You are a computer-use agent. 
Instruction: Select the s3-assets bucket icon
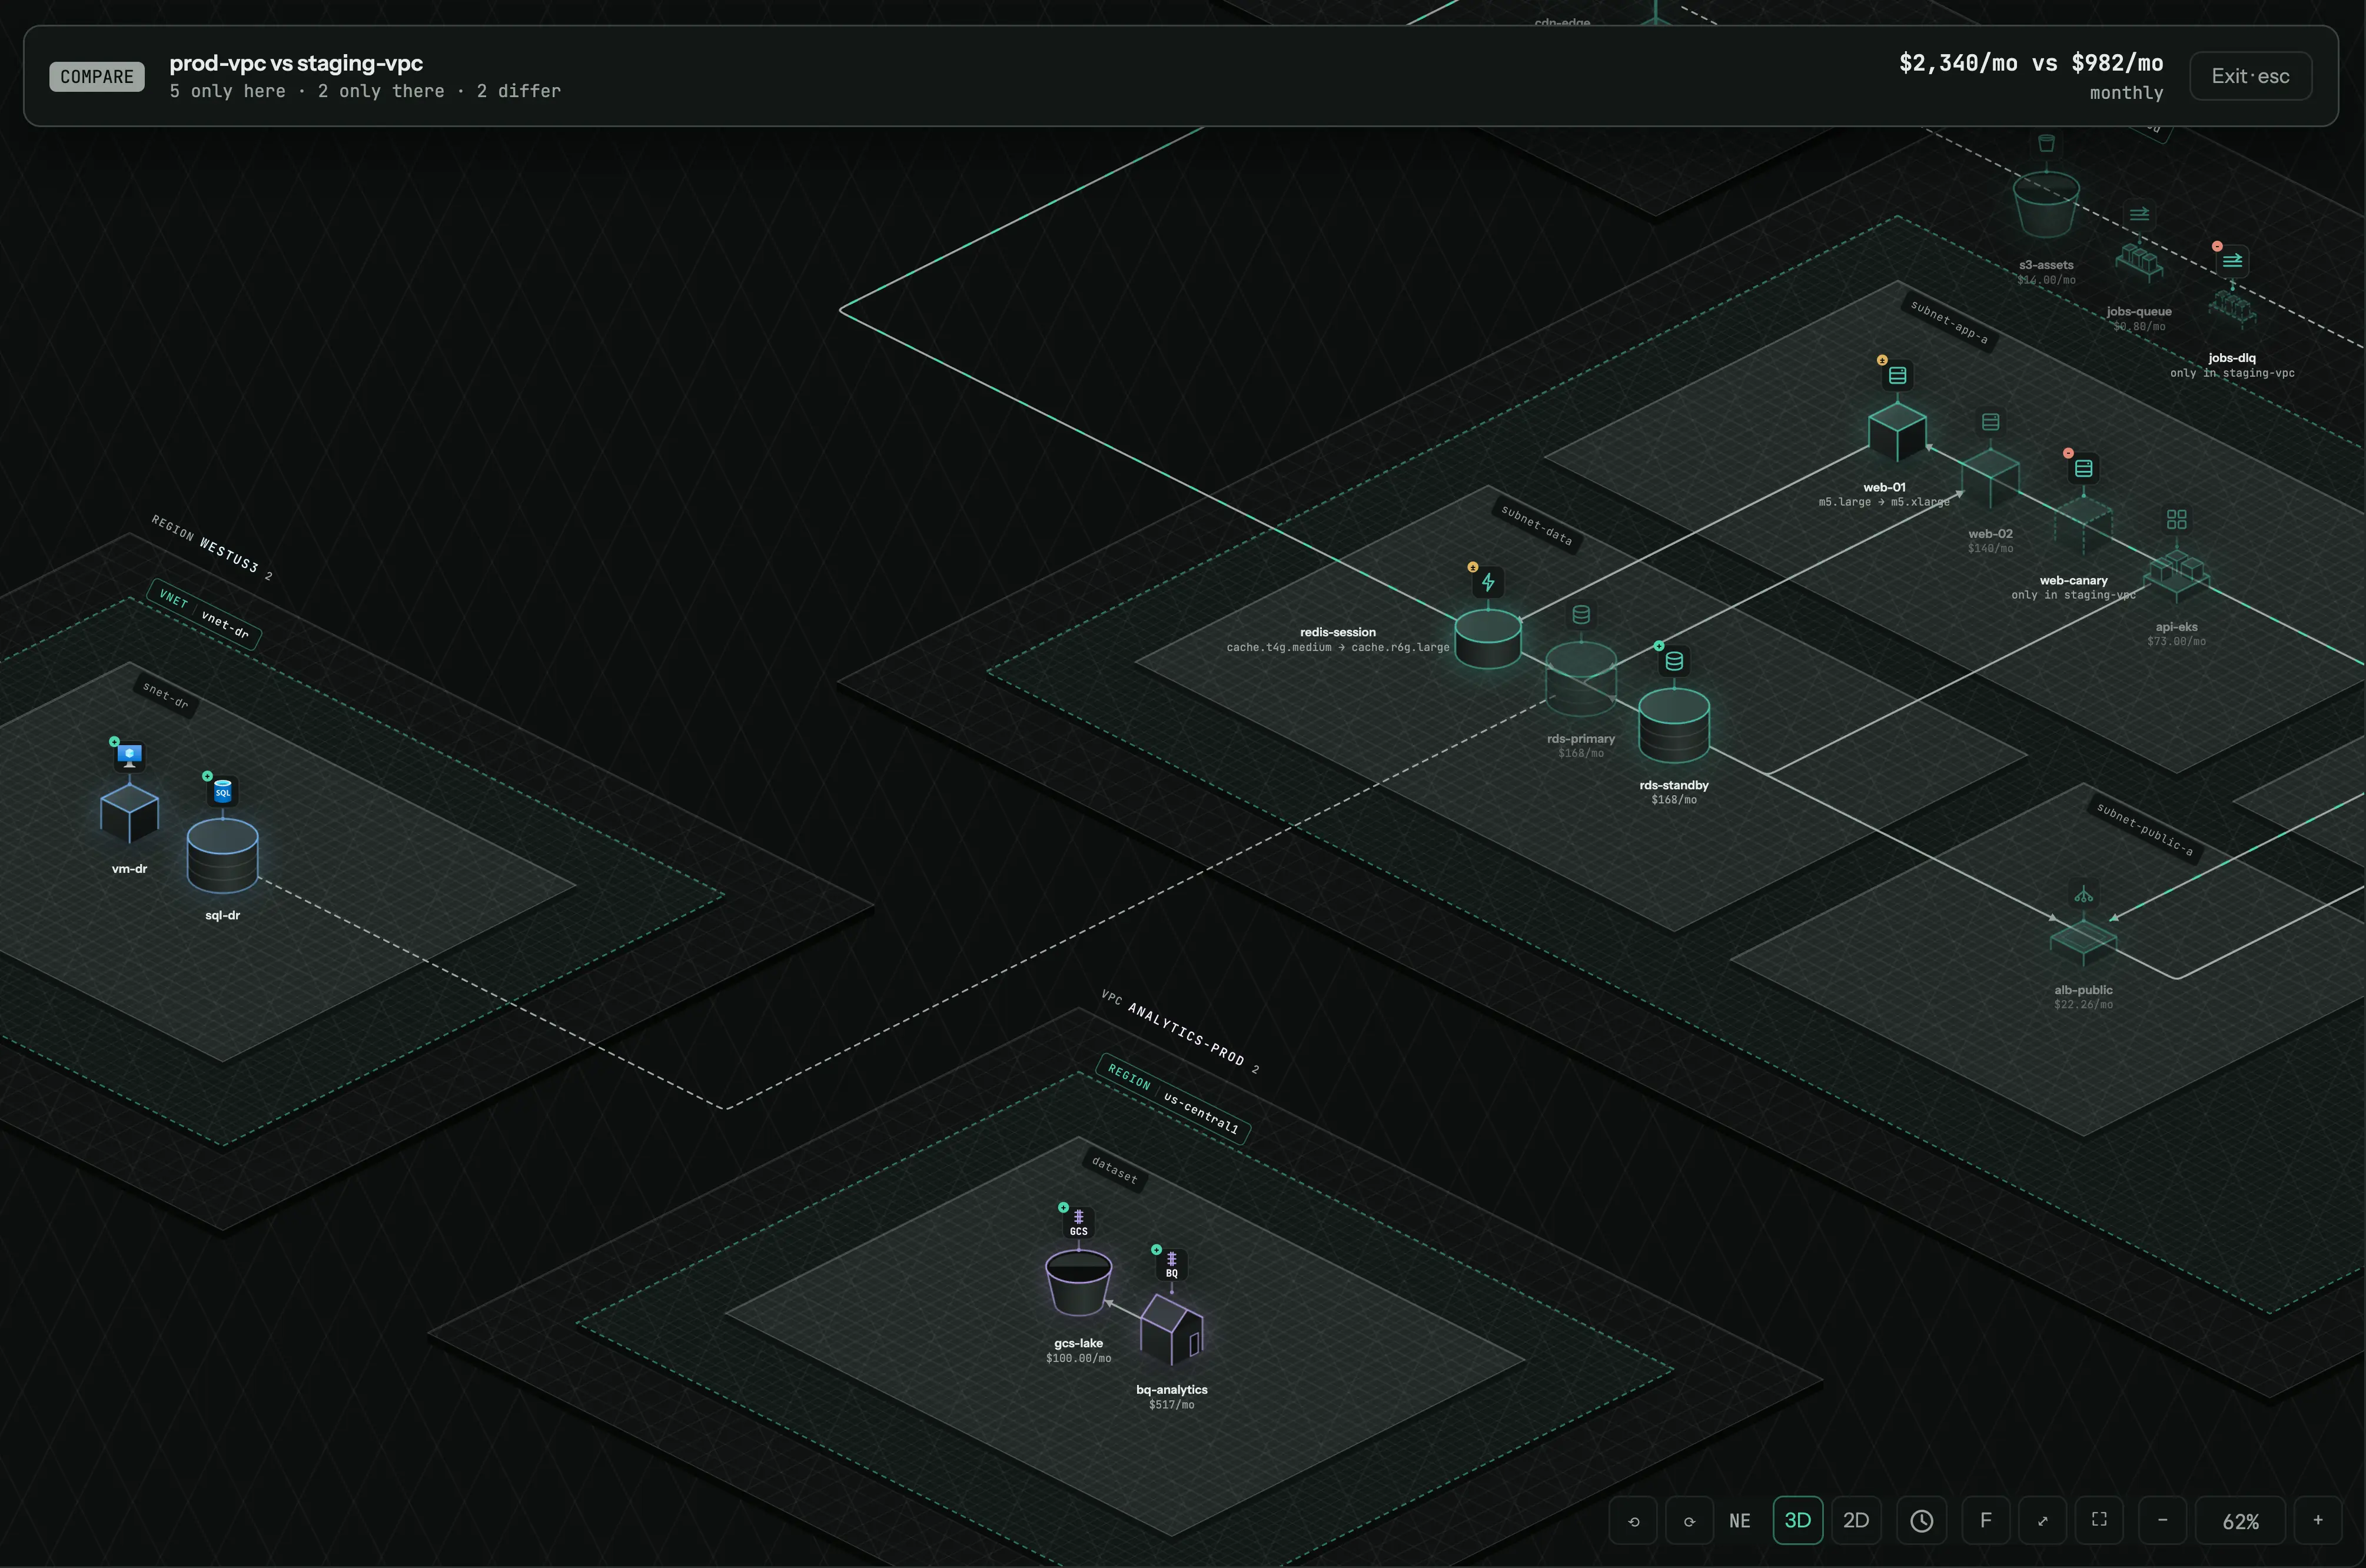click(x=2046, y=143)
